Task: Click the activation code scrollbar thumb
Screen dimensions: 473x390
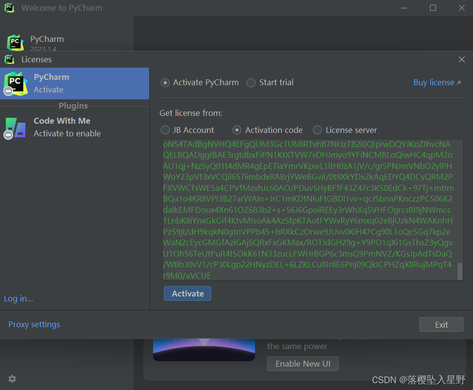Action: coord(460,271)
